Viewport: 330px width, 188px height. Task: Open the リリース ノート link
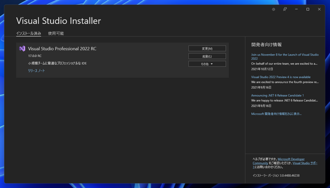(x=36, y=71)
